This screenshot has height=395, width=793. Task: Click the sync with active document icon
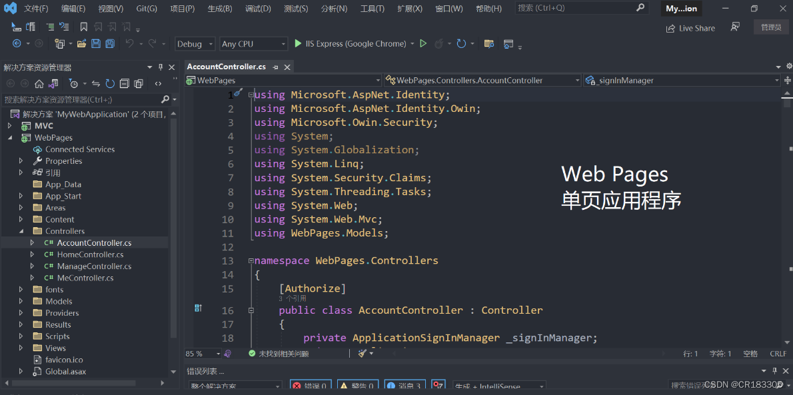click(x=96, y=83)
